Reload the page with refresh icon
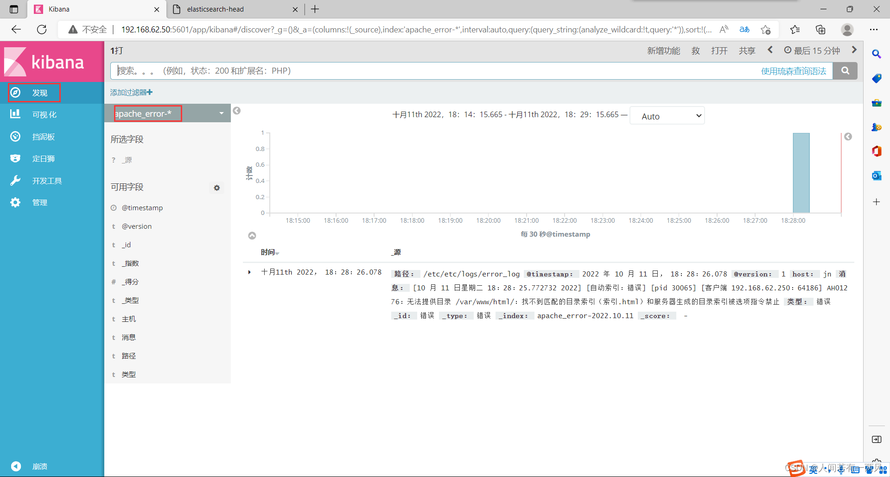The width and height of the screenshot is (890, 477). click(x=42, y=30)
